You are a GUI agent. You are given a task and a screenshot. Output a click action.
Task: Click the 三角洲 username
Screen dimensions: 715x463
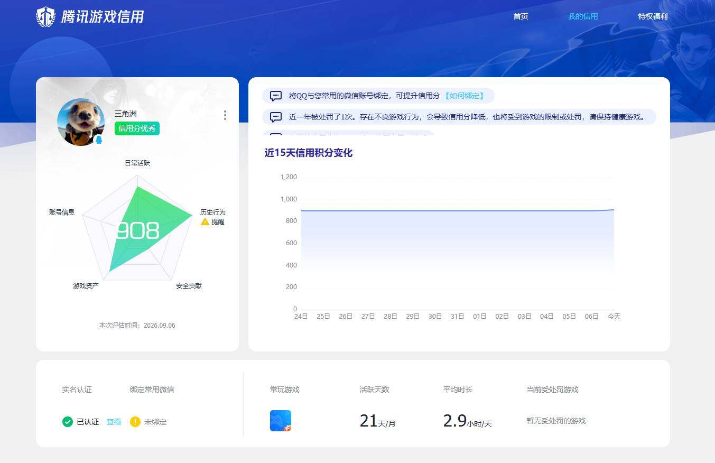(x=126, y=114)
